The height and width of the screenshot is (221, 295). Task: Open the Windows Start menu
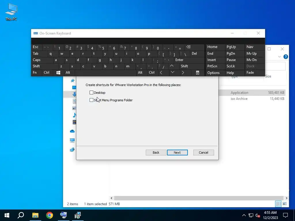(7, 215)
